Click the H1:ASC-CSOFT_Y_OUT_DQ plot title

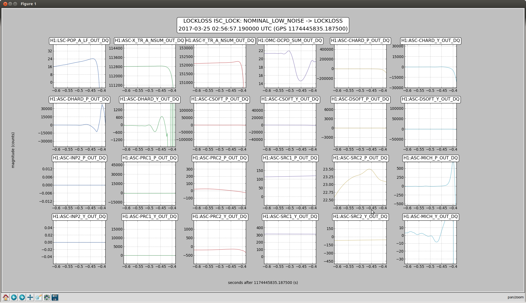click(x=290, y=99)
